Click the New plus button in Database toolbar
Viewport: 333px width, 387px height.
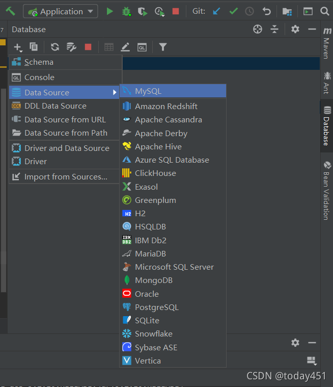point(18,47)
